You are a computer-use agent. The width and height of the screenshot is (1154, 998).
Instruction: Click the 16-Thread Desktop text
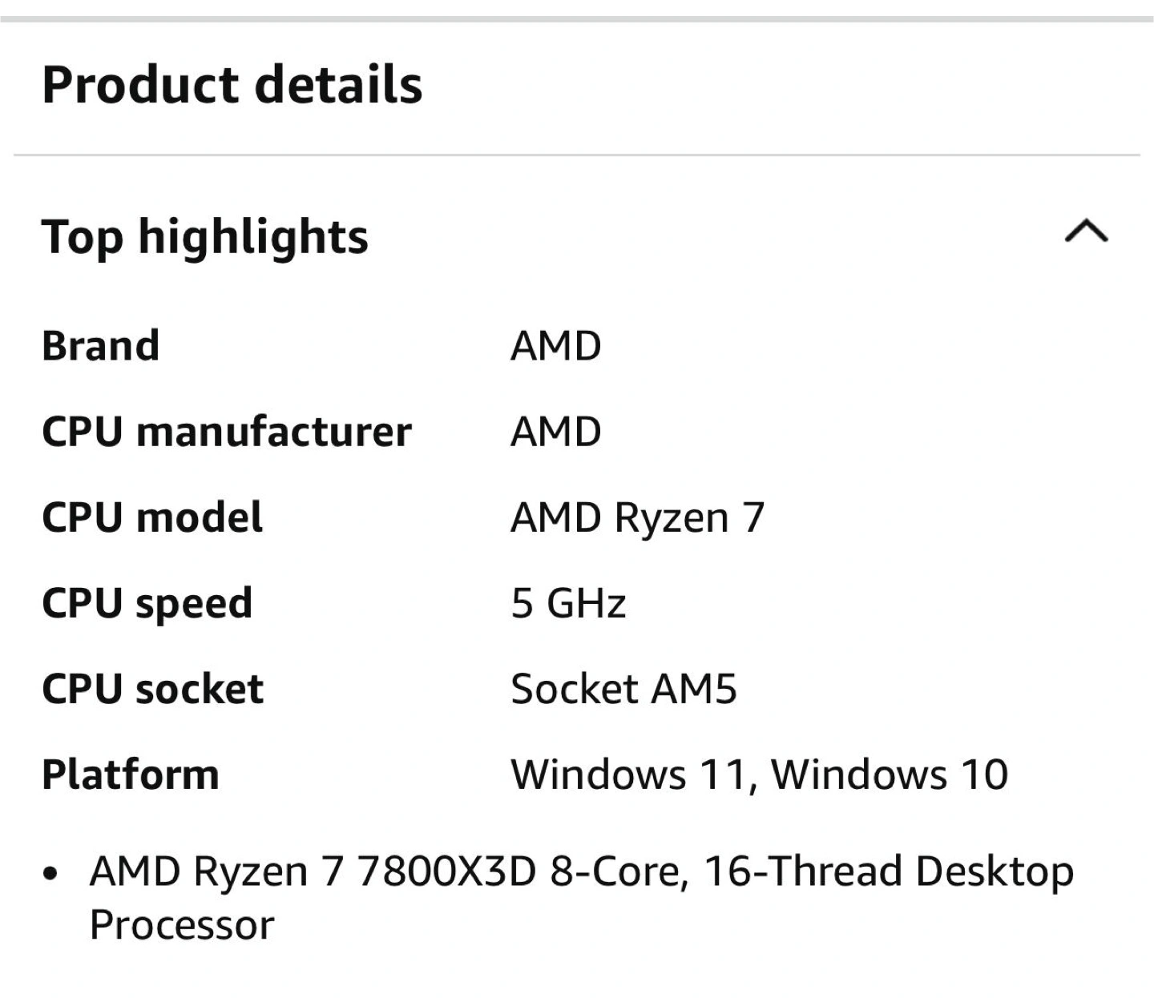[x=889, y=871]
